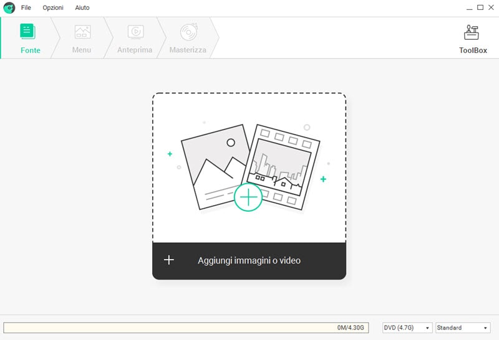
Task: Open the ToolBox panel
Action: (473, 39)
